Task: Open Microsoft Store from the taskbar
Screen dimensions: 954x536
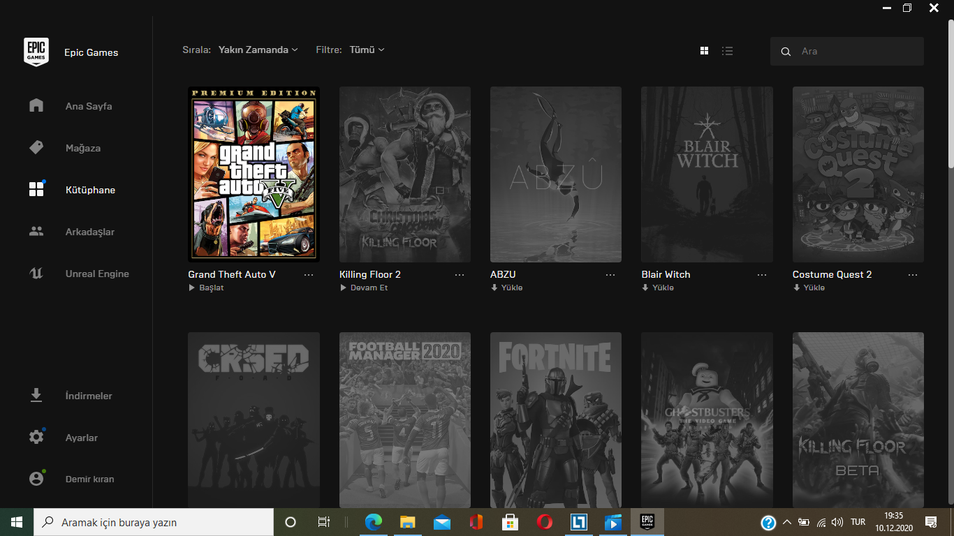Action: [x=511, y=522]
